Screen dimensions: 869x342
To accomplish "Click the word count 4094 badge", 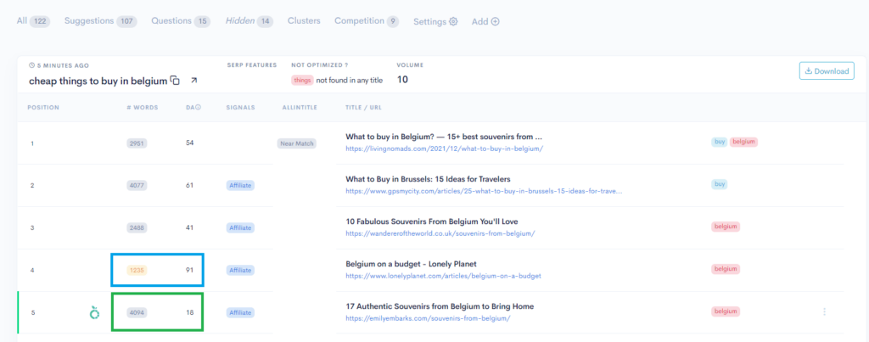I will point(137,312).
